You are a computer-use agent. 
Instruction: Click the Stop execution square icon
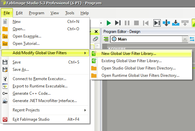pos(136,23)
